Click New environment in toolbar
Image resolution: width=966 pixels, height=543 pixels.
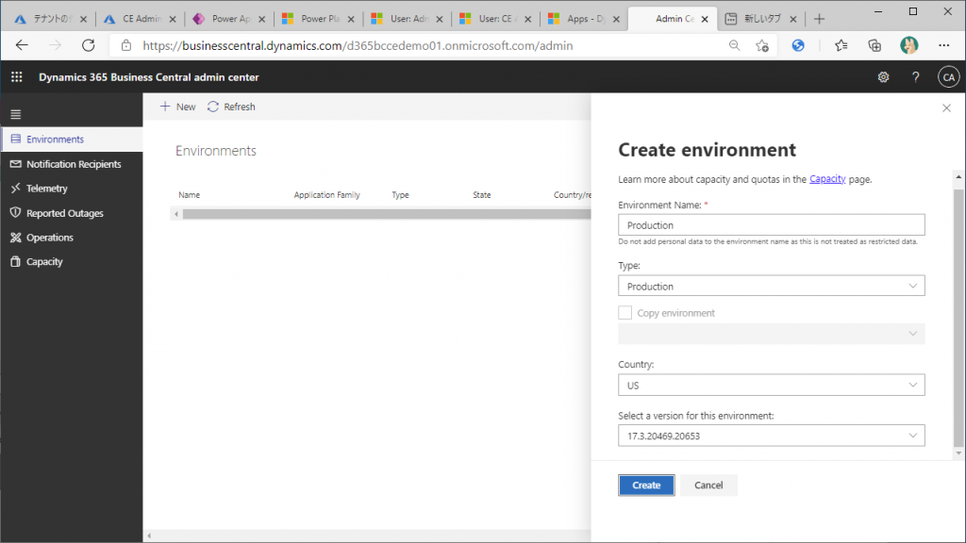coord(177,107)
